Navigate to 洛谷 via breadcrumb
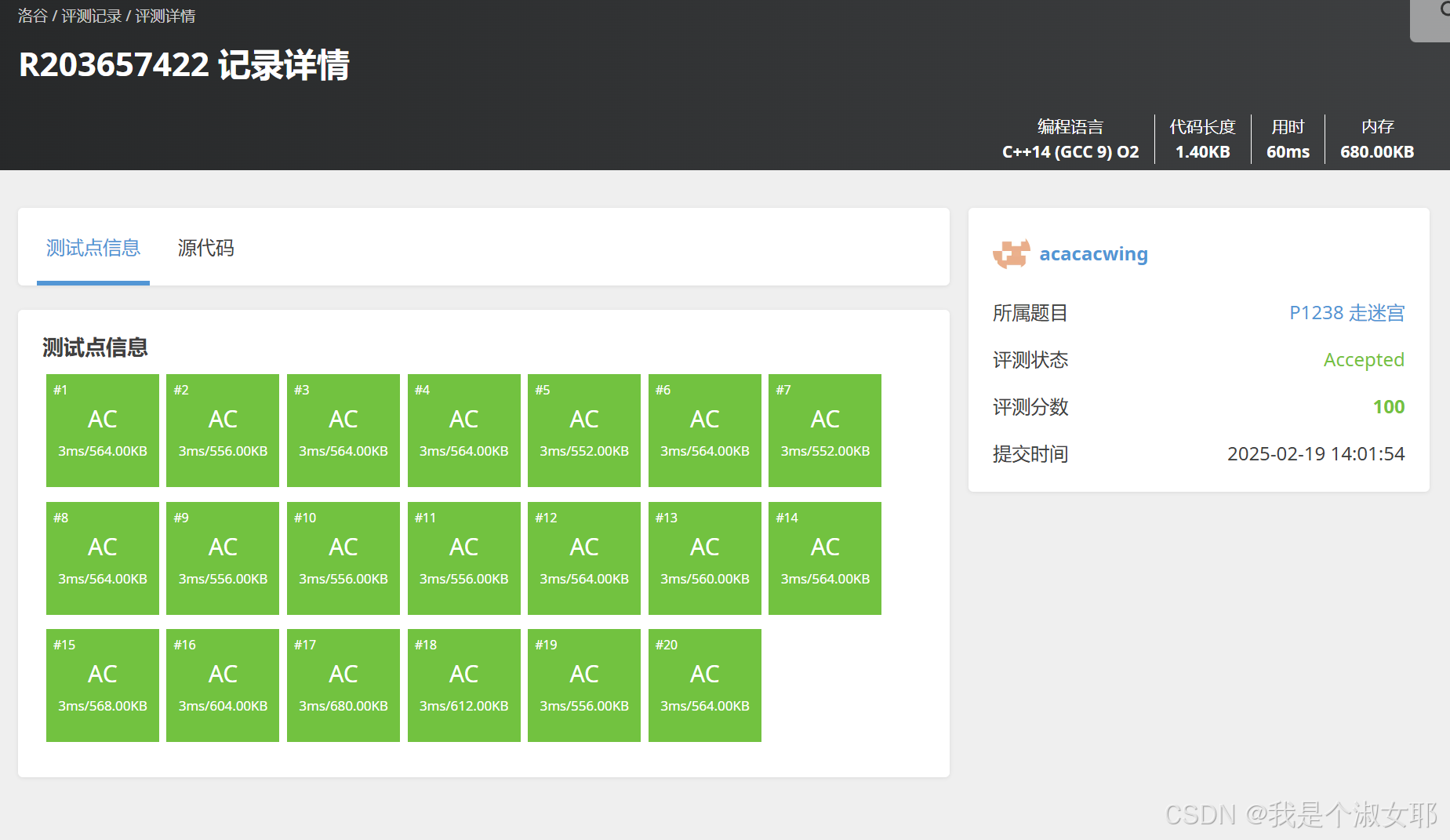This screenshot has height=840, width=1450. coord(33,15)
